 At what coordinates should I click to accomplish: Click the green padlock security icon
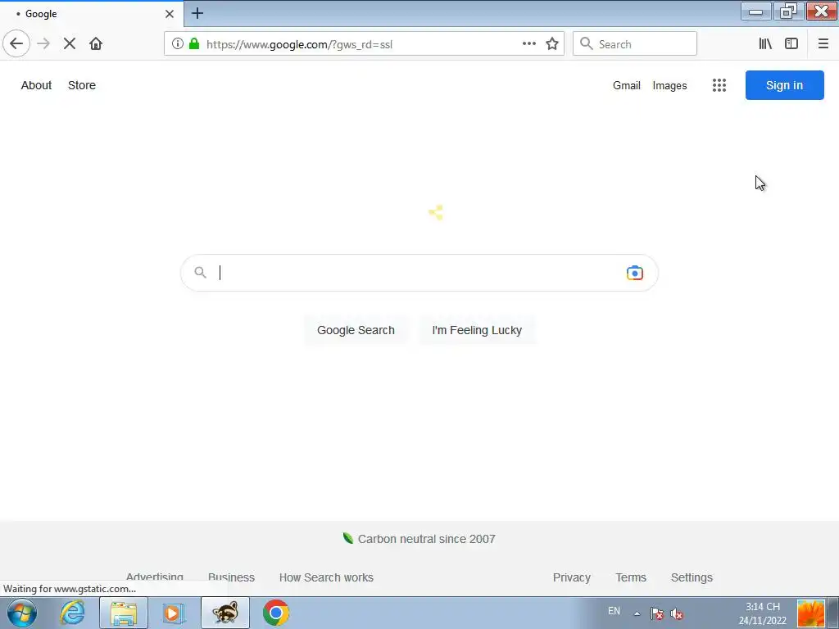click(194, 44)
